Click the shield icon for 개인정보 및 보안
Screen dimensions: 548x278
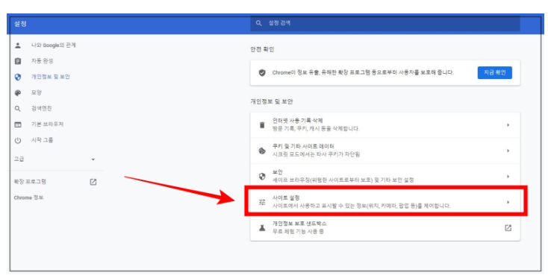tap(18, 77)
